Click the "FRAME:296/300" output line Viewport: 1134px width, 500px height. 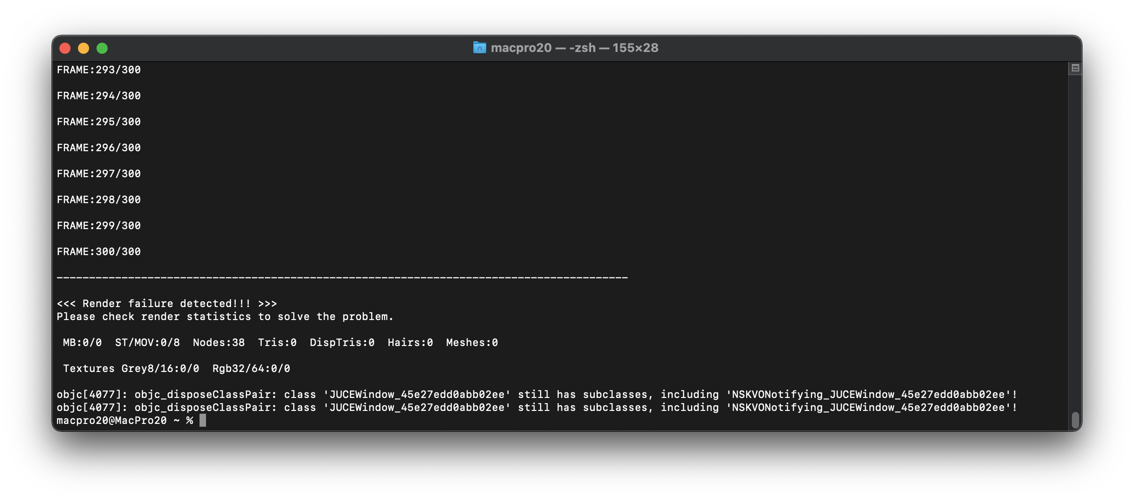(x=99, y=148)
